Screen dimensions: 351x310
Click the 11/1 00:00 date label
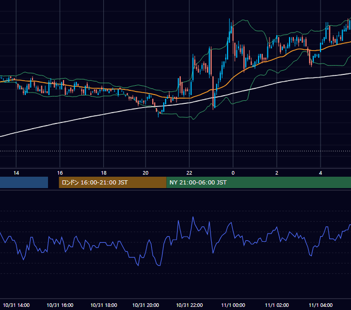click(x=233, y=305)
